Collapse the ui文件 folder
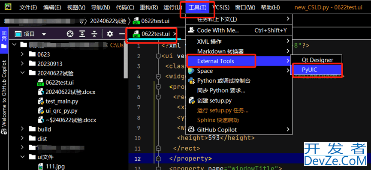 22,157
